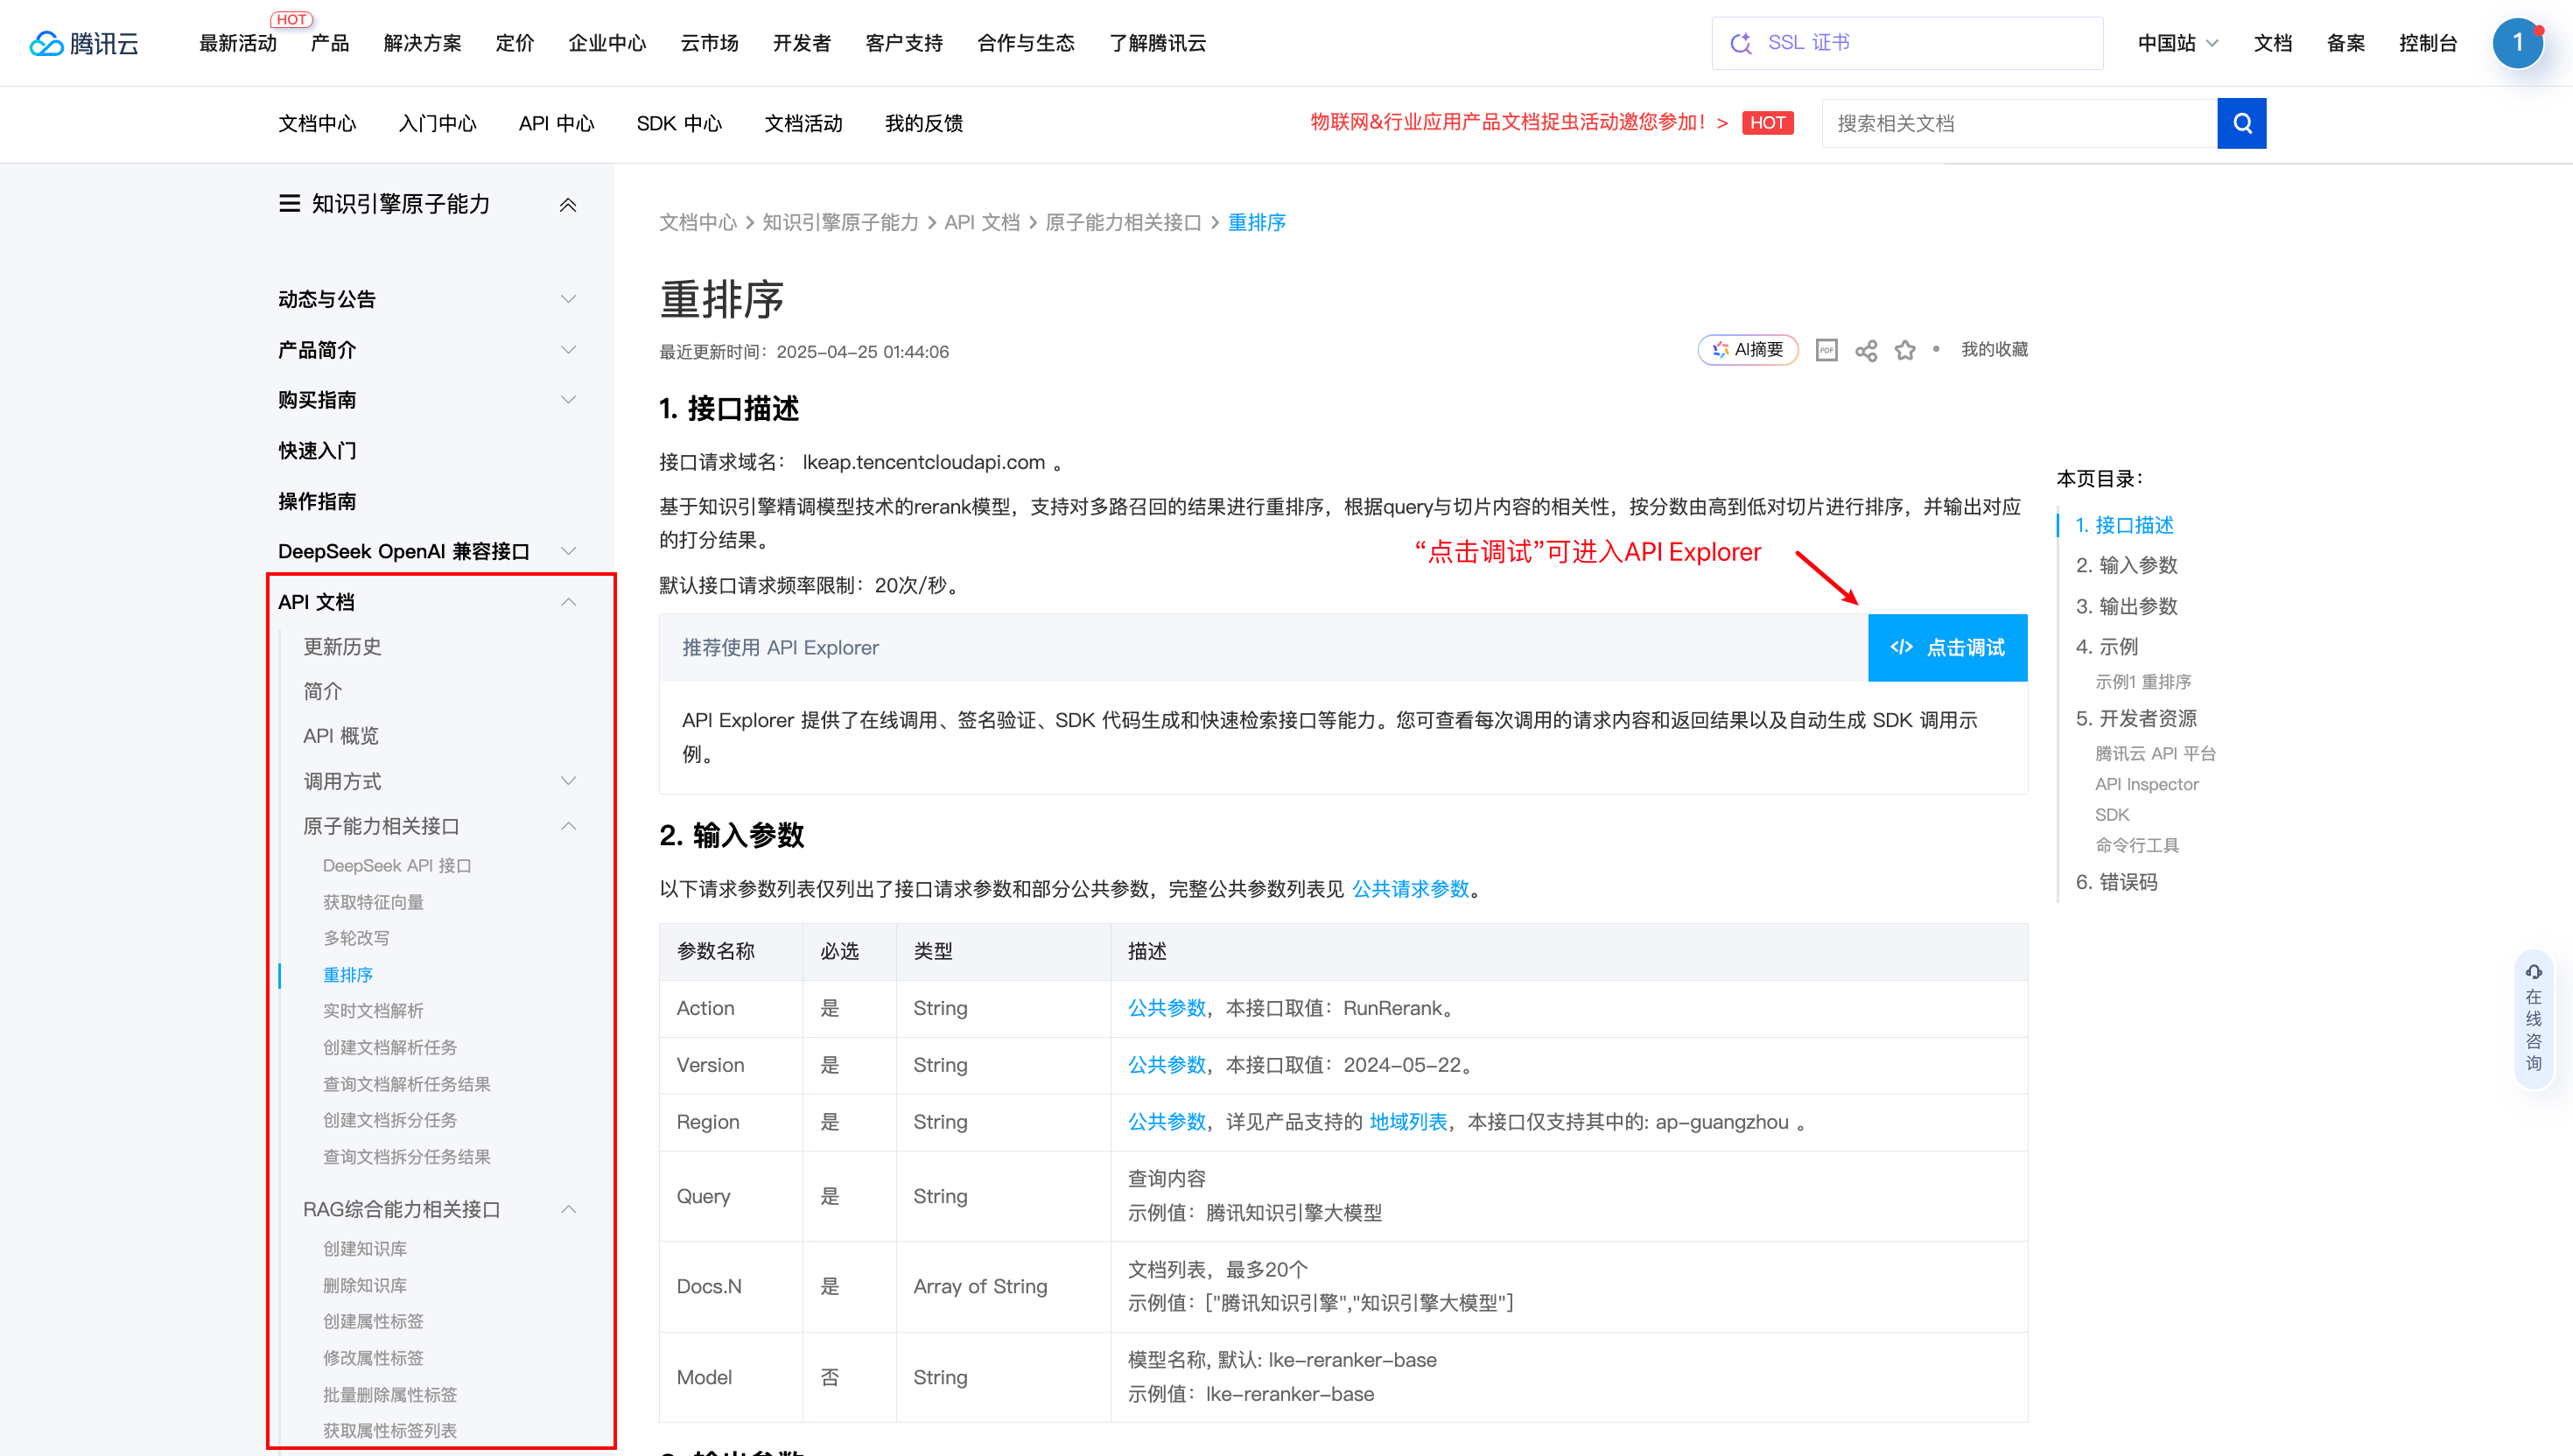This screenshot has width=2573, height=1456.
Task: Select API 概览 in sidebar
Action: 341,736
